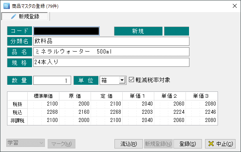Click the 品名 teal label
This screenshot has height=152, width=241.
click(x=20, y=52)
